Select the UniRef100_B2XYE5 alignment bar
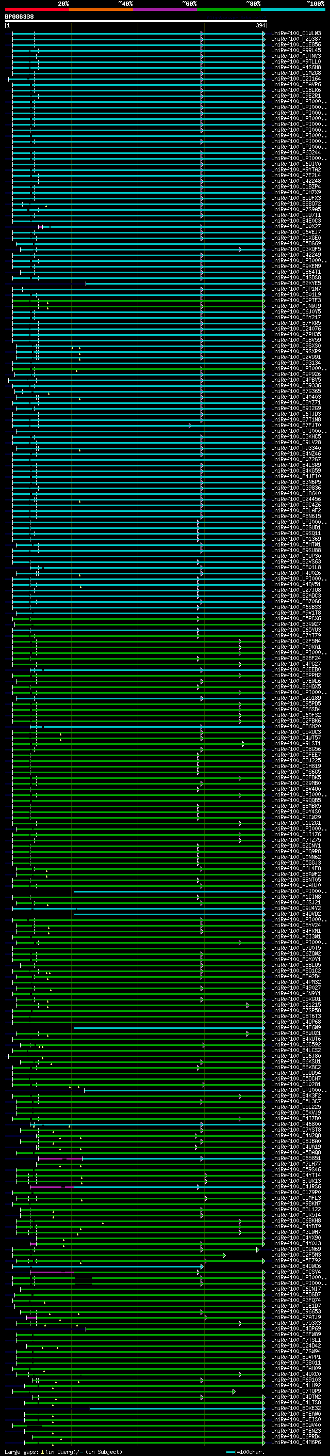330x1456 pixels. [175, 284]
